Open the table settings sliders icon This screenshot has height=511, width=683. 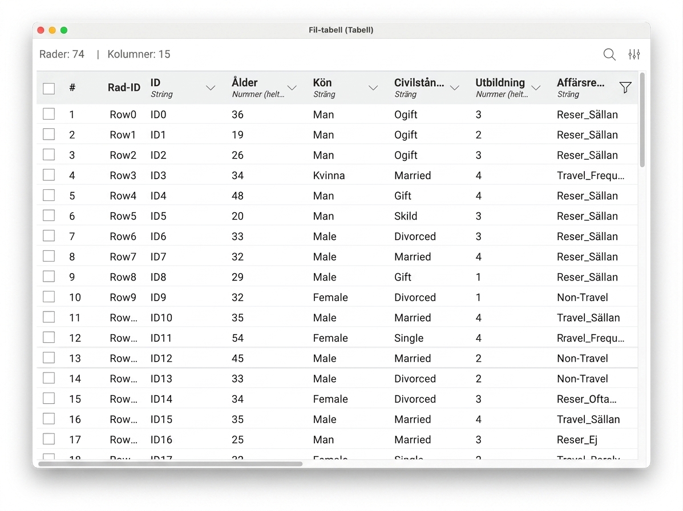pyautogui.click(x=634, y=54)
